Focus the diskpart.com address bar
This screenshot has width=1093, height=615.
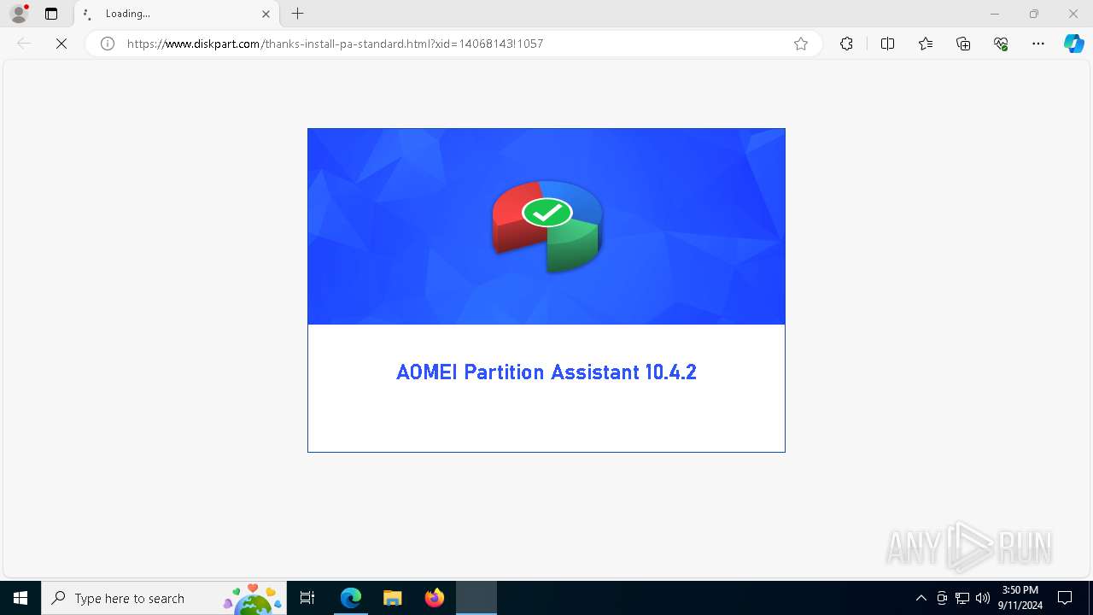453,44
